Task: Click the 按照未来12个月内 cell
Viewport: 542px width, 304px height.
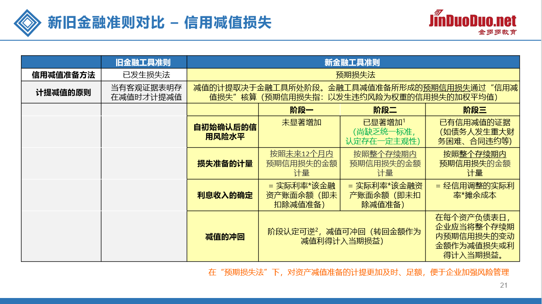Action: pos(299,164)
